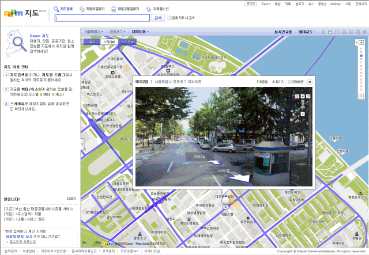Open 고객센터 footer link

tap(109, 251)
